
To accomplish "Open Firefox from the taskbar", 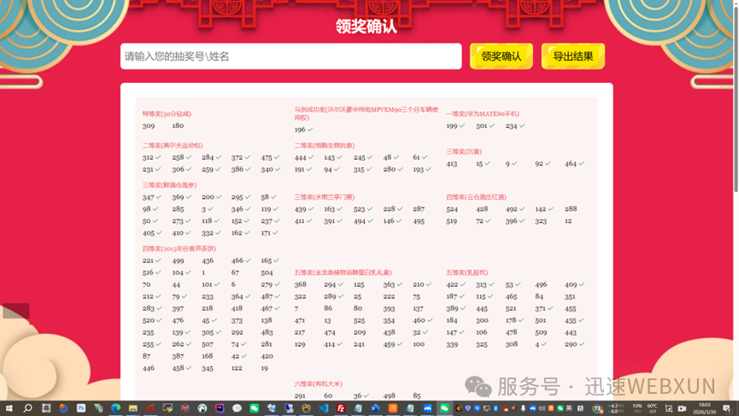I will (63, 408).
